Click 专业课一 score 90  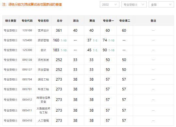(105, 50)
